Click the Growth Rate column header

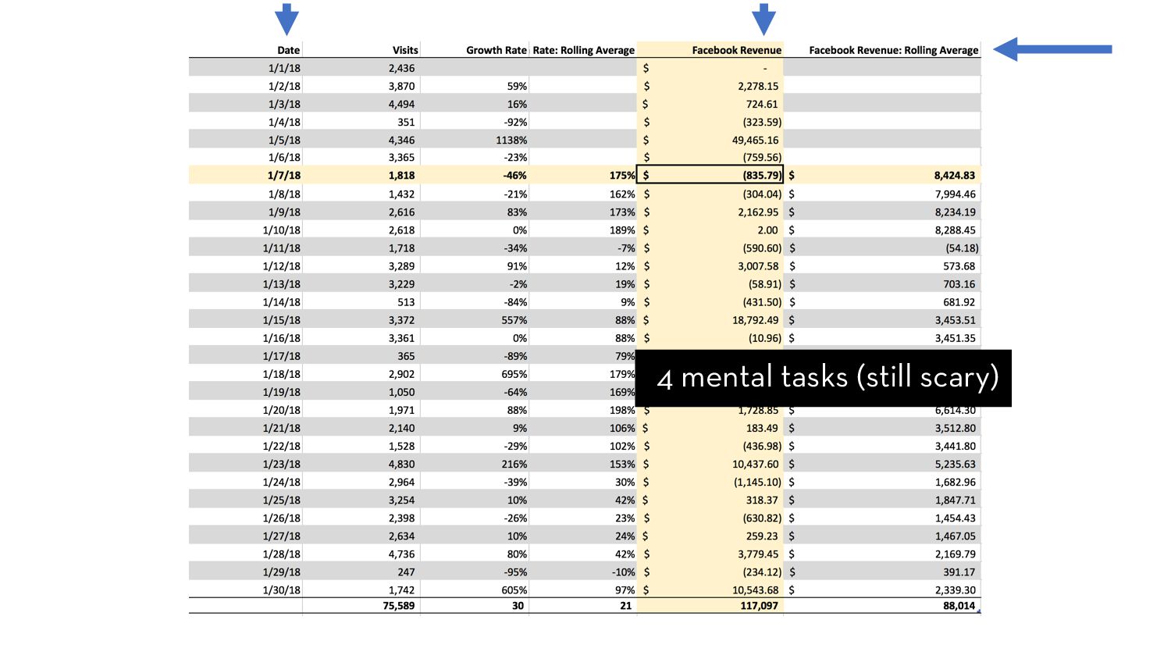point(497,50)
